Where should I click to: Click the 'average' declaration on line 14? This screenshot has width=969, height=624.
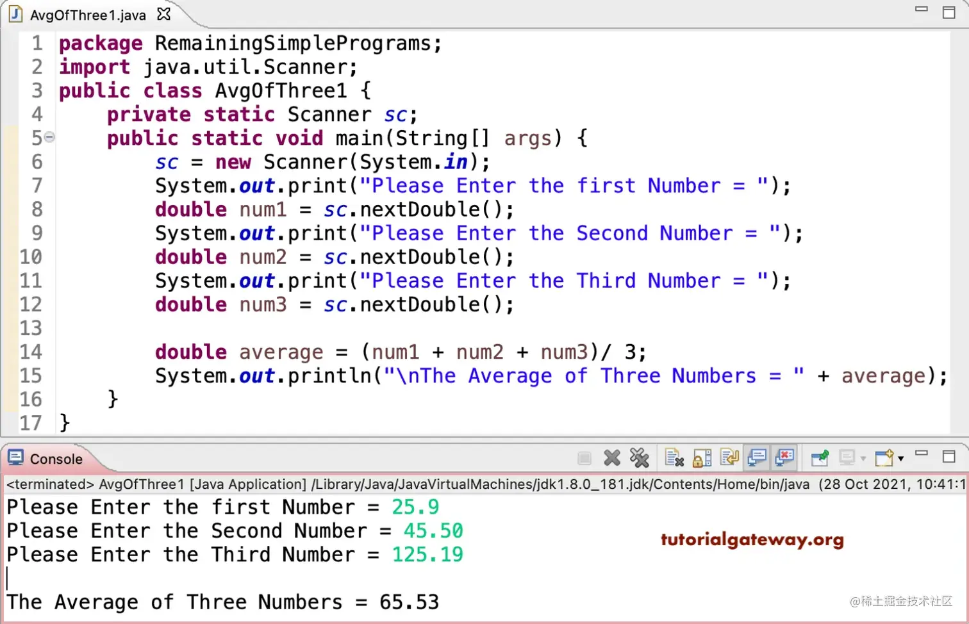(281, 352)
